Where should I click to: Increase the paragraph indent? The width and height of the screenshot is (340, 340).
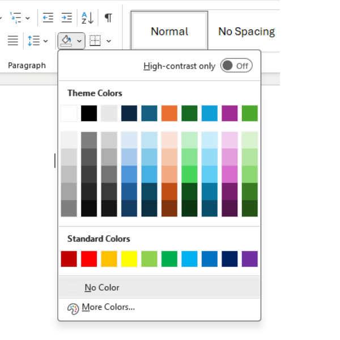(x=66, y=18)
